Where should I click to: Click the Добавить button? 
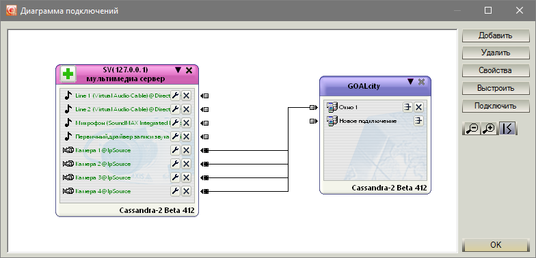(x=496, y=35)
